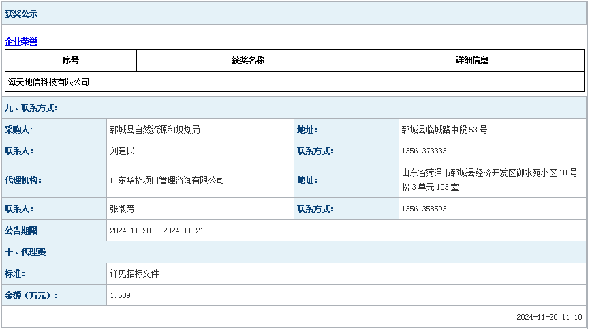The image size is (590, 330).
Task: Select date range 2024-11-20 - 2024-11-21
Action: (x=157, y=230)
